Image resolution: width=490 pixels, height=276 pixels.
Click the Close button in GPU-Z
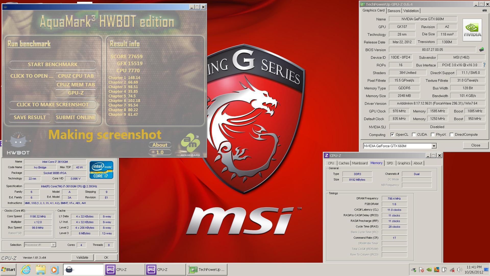476,145
